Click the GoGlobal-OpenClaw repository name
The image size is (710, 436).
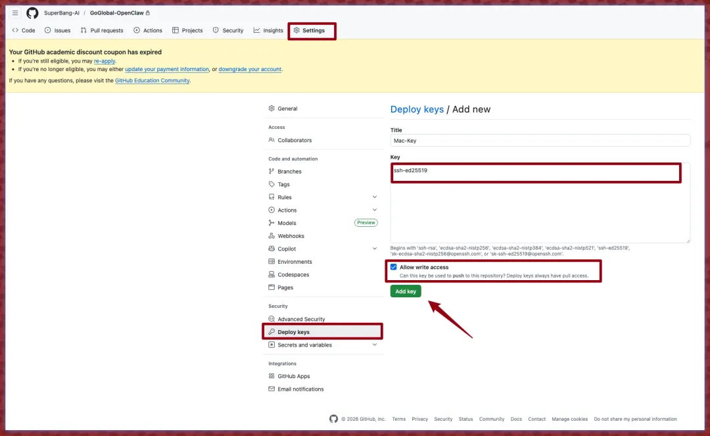(117, 12)
